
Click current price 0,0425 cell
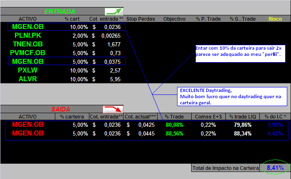[x=146, y=125]
